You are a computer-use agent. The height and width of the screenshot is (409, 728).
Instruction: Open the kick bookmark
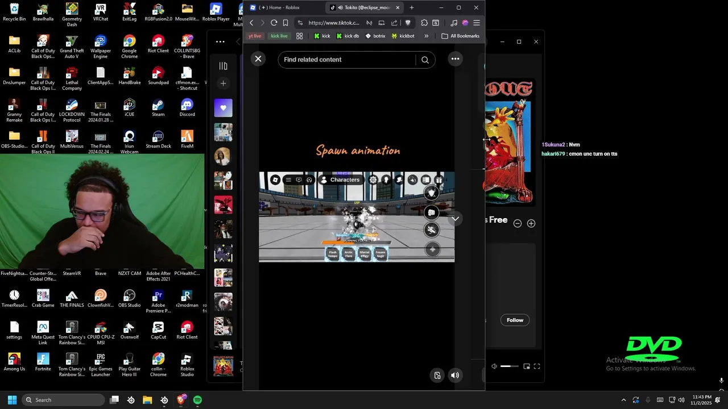(x=322, y=36)
